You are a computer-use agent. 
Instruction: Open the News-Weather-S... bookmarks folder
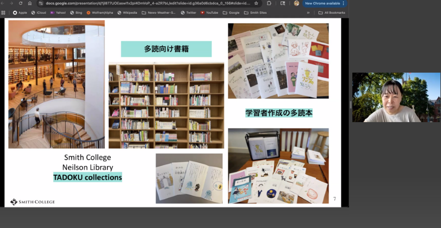click(x=158, y=12)
